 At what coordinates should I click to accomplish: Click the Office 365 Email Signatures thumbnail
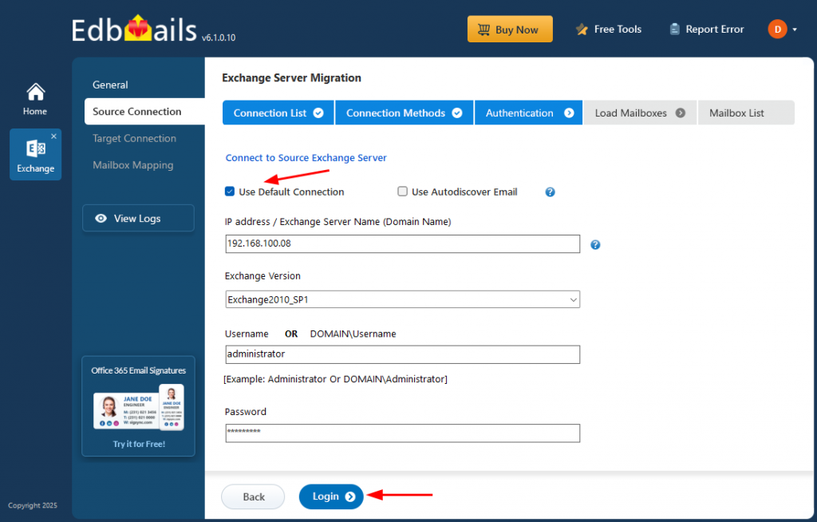click(139, 408)
